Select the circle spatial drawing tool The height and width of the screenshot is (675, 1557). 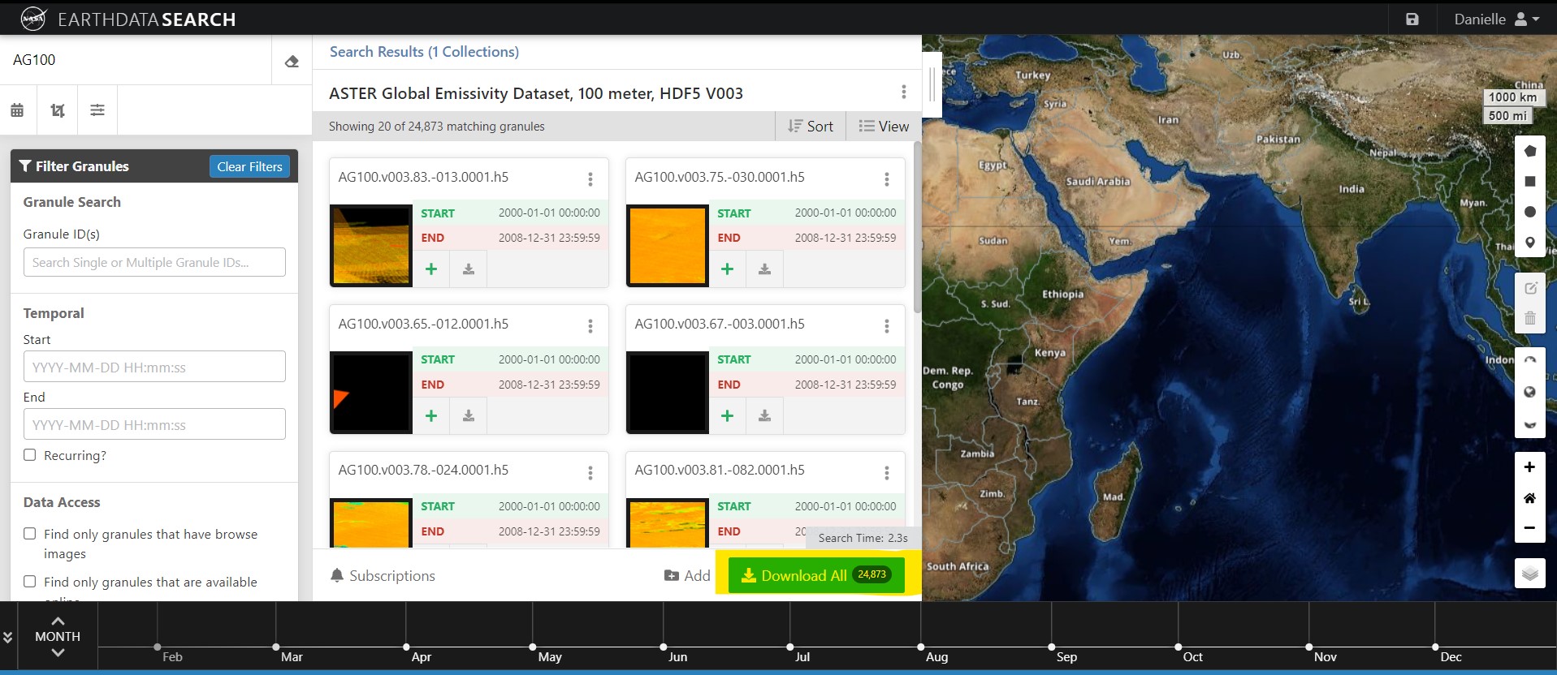tap(1530, 212)
